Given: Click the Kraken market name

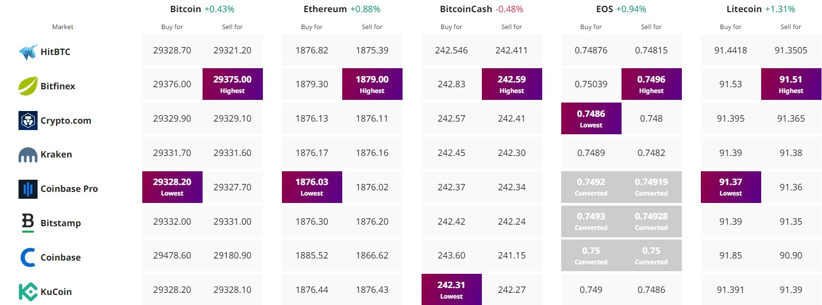Looking at the screenshot, I should pyautogui.click(x=56, y=155).
